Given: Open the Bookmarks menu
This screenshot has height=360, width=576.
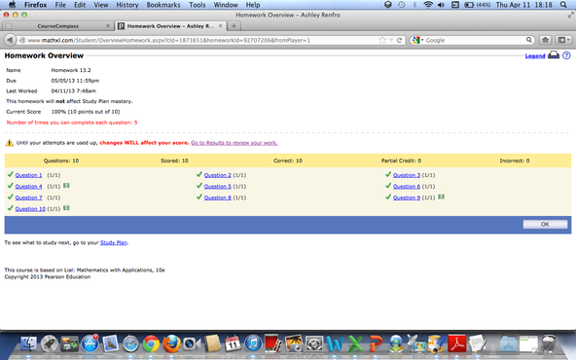Looking at the screenshot, I should point(163,5).
